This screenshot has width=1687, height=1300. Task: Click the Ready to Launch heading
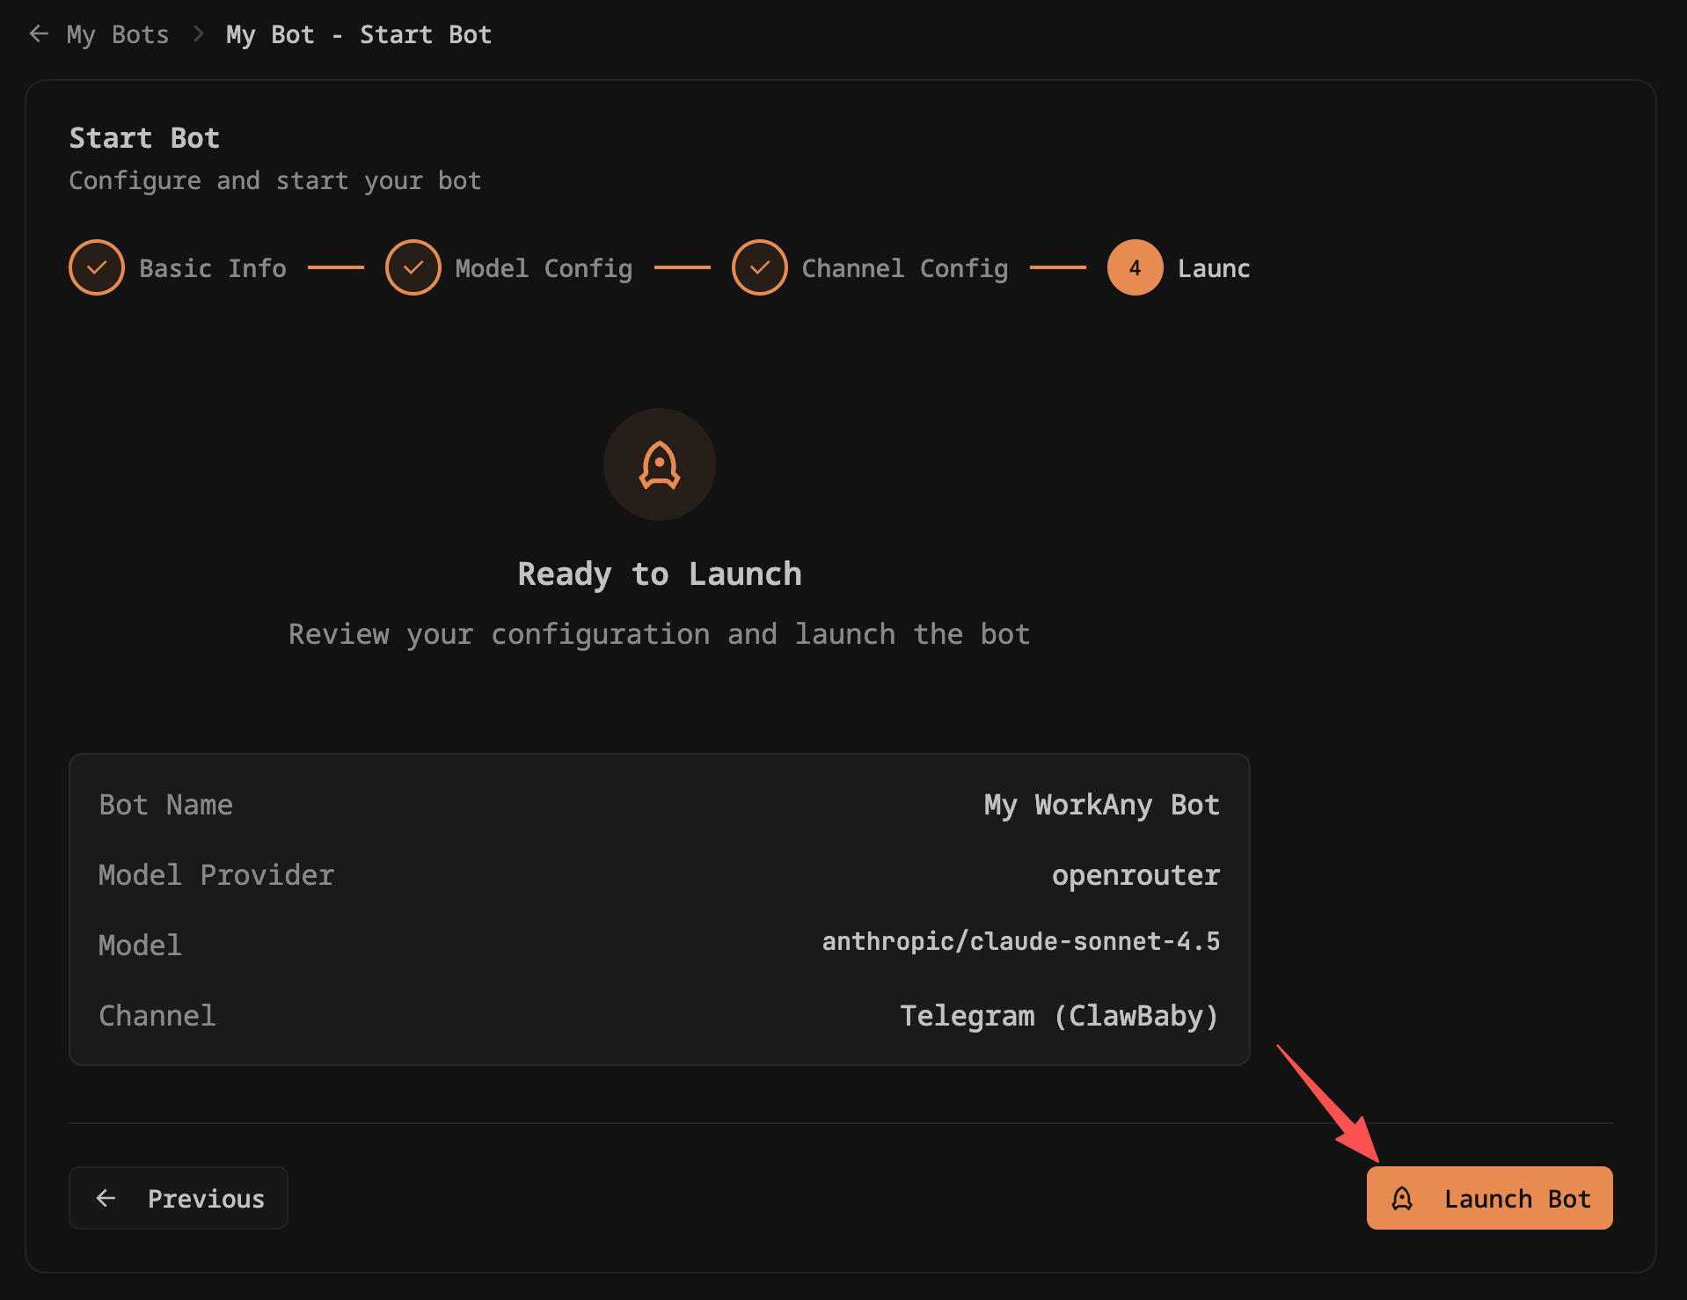(660, 574)
